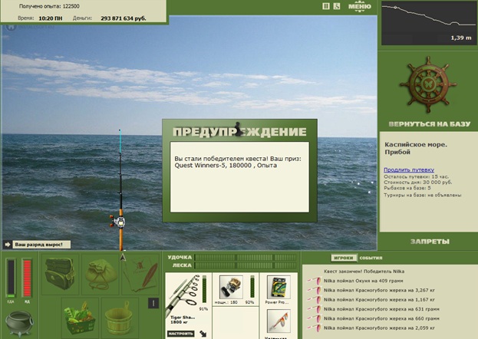
Task: Switch to the СОБЫТИЯ tab
Action: (x=371, y=258)
